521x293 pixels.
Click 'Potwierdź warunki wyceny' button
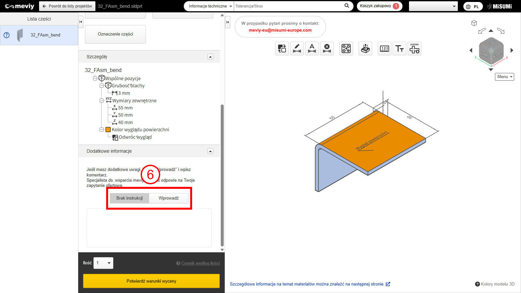151,281
